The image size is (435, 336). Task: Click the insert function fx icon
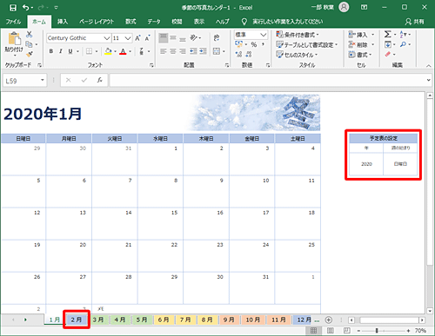click(100, 80)
